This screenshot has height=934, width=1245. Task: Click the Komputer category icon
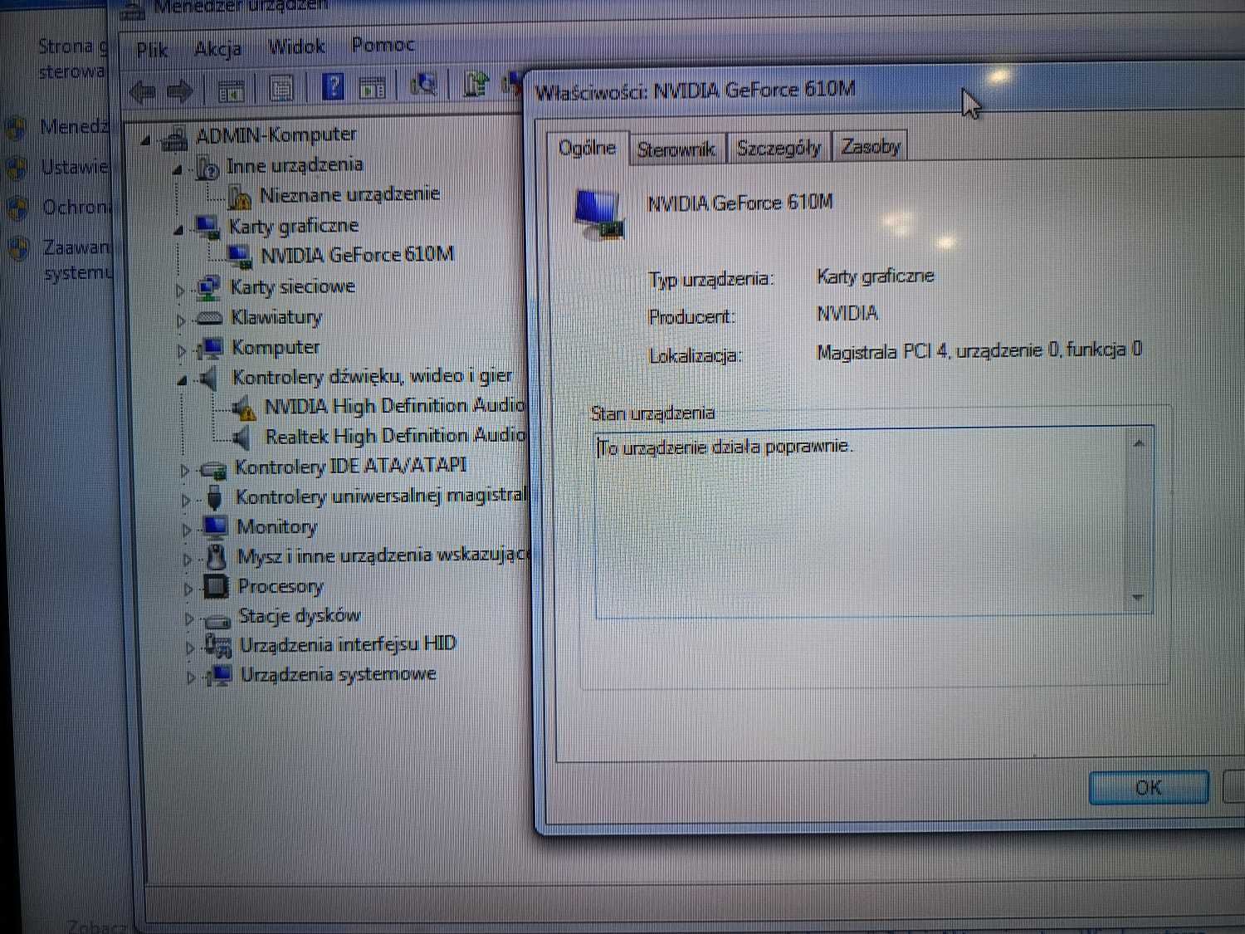pos(211,348)
